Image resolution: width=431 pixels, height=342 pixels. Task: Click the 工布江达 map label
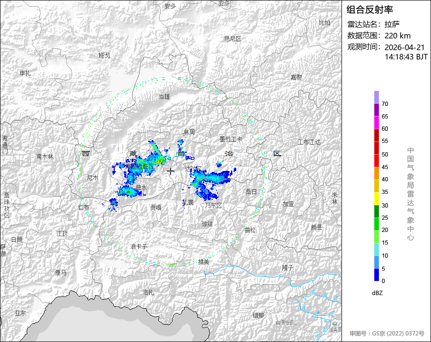point(309,142)
